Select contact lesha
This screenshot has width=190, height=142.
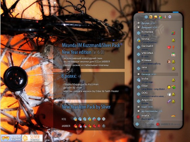point(156,80)
